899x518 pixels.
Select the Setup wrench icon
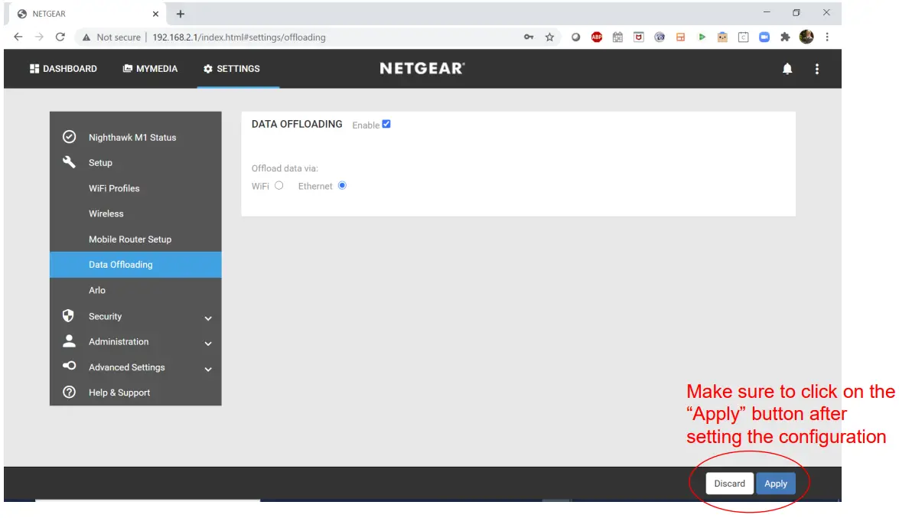(69, 162)
